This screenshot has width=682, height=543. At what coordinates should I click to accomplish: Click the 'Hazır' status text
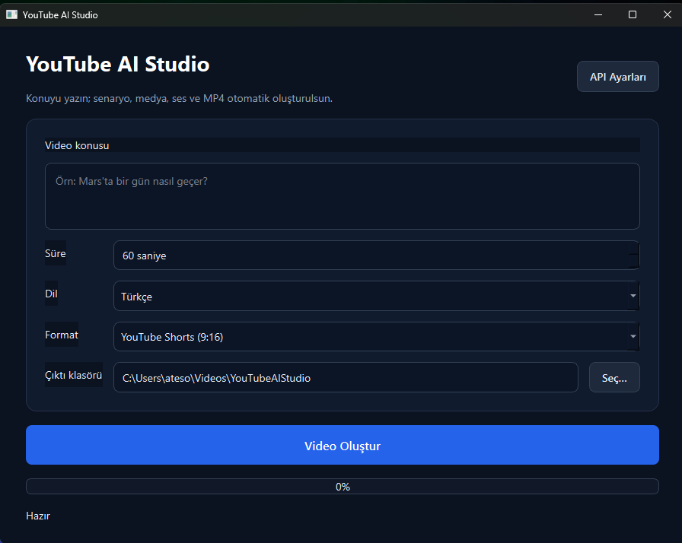pos(38,516)
